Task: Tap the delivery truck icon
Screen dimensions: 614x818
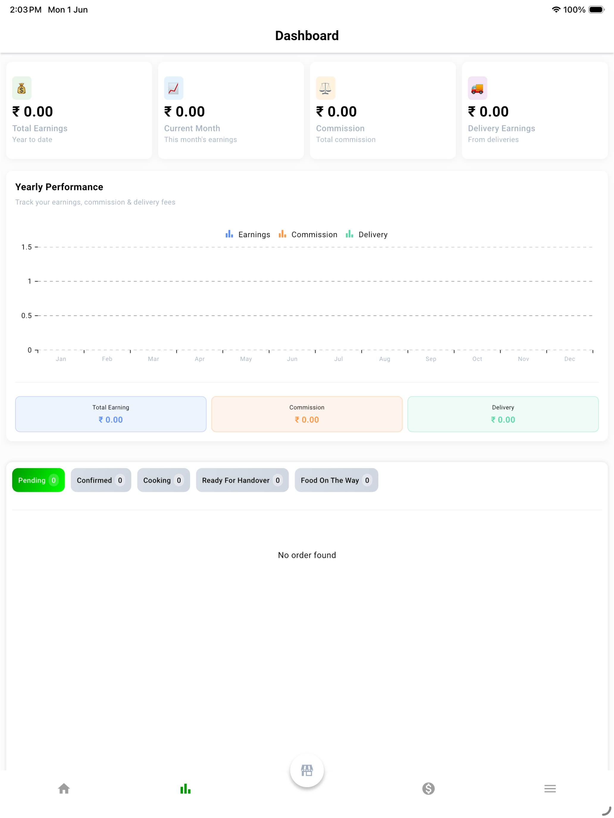Action: (x=477, y=88)
